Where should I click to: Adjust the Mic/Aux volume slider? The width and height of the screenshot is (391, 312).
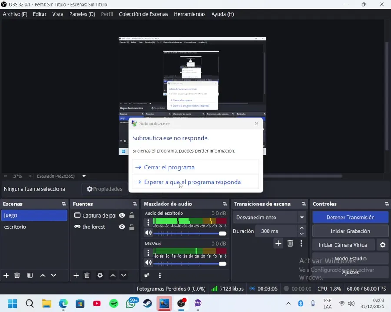(x=190, y=264)
